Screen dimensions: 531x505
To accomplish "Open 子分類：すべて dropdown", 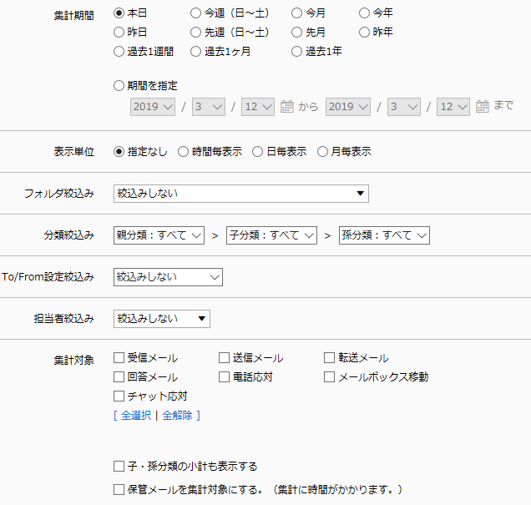I will (x=271, y=235).
